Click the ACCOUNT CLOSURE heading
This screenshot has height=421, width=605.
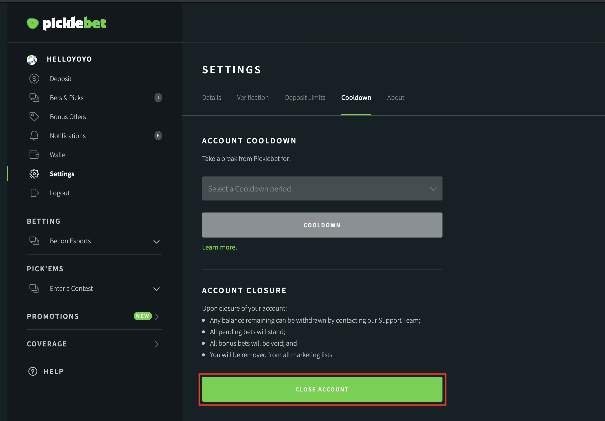[244, 290]
